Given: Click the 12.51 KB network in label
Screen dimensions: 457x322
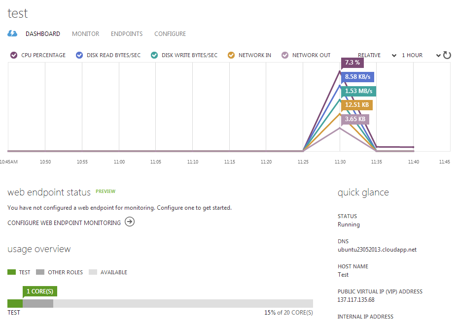Looking at the screenshot, I should [356, 105].
